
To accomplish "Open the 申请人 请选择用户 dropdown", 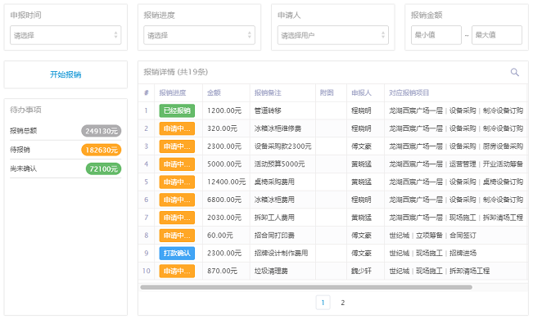I will pos(332,35).
